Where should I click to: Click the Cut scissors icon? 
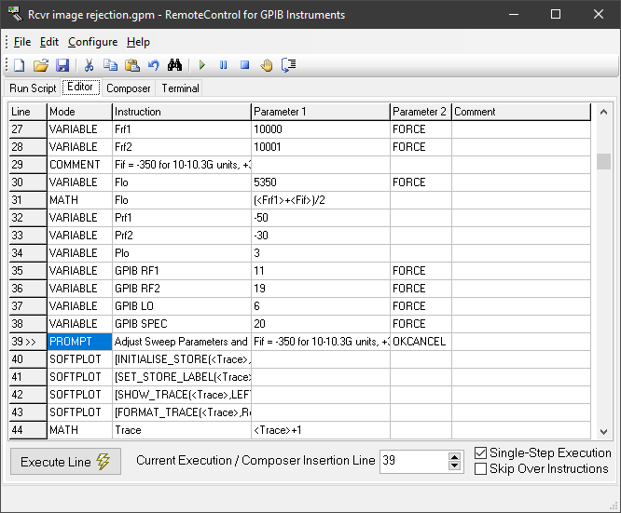[x=90, y=65]
